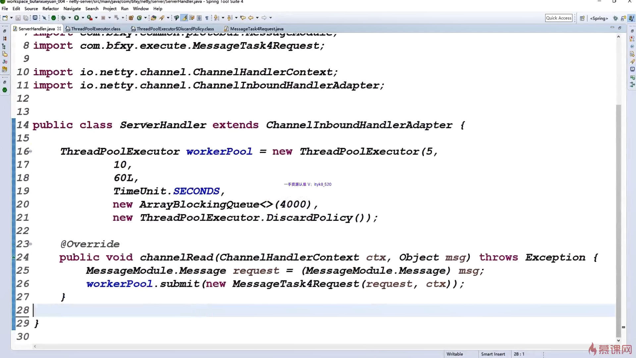The image size is (636, 358).
Task: Open the Console view monitor icon
Action: [x=632, y=69]
